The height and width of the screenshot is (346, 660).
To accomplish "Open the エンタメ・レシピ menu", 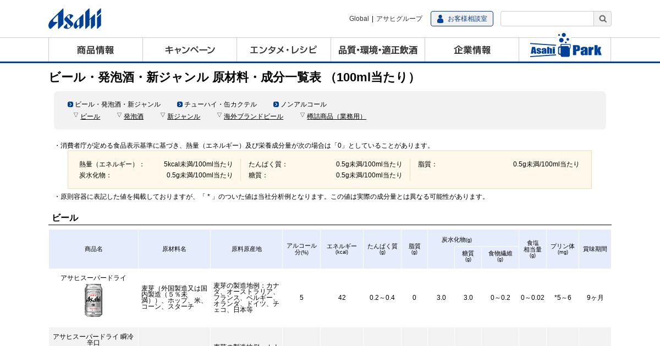I will [284, 50].
